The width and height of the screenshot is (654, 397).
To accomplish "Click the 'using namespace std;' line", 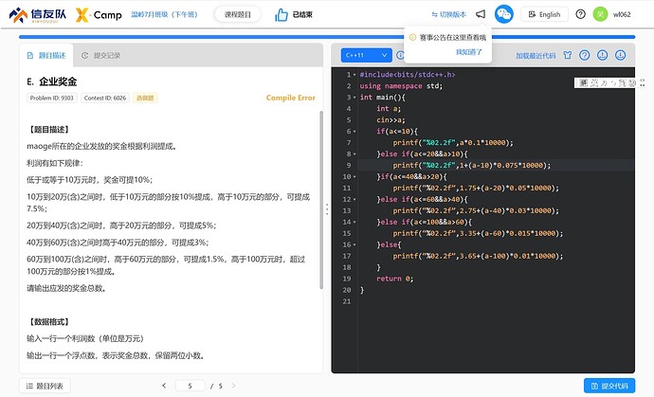I will pyautogui.click(x=401, y=86).
